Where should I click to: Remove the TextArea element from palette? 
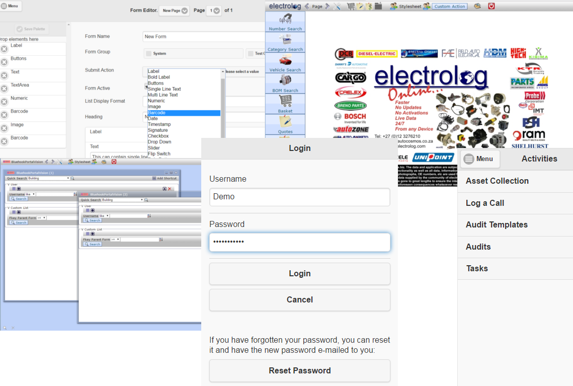click(x=4, y=89)
